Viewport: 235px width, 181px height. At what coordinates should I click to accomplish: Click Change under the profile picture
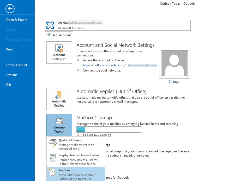[x=174, y=82]
